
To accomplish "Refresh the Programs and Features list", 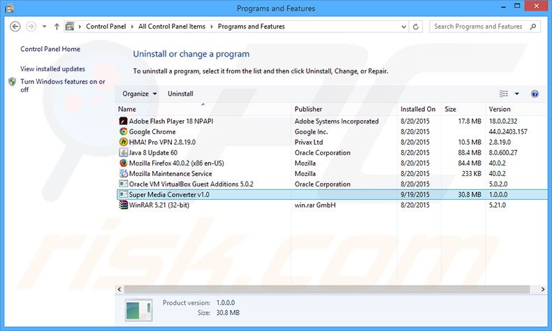I will point(416,27).
